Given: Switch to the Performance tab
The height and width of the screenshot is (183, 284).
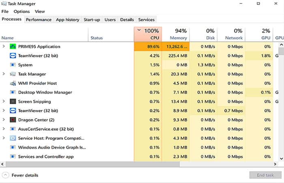Looking at the screenshot, I should tap(39, 20).
